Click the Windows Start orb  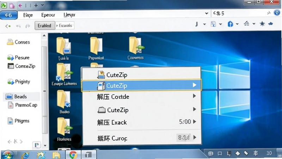coord(7,155)
